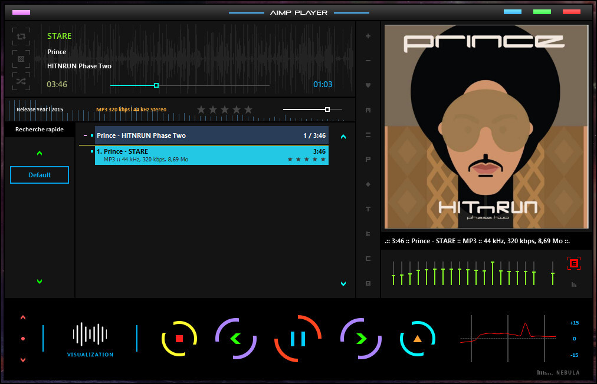Open files with the orange eject button

(417, 339)
